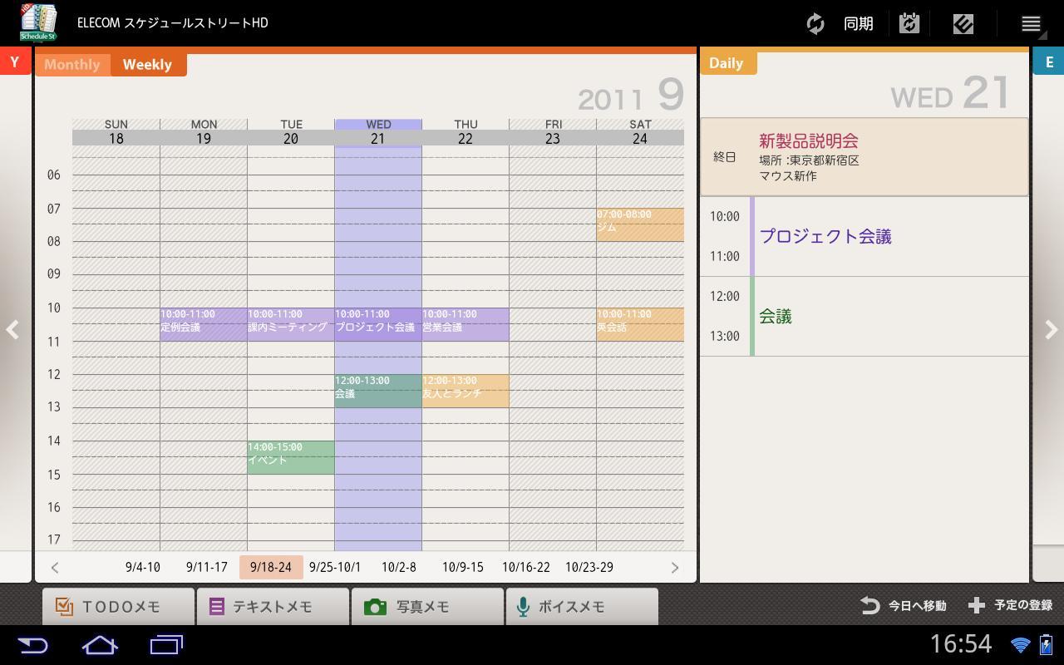Tap the sync refresh icon in top toolbar
Image resolution: width=1064 pixels, height=665 pixels.
coord(815,23)
